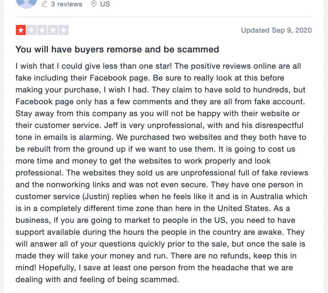Click the location pin icon beside US
The width and height of the screenshot is (328, 293).
coord(94,4)
